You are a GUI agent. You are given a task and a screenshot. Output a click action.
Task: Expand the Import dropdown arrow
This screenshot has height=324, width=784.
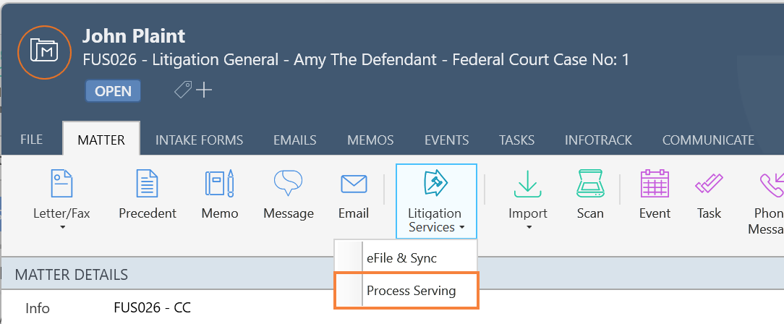point(529,228)
